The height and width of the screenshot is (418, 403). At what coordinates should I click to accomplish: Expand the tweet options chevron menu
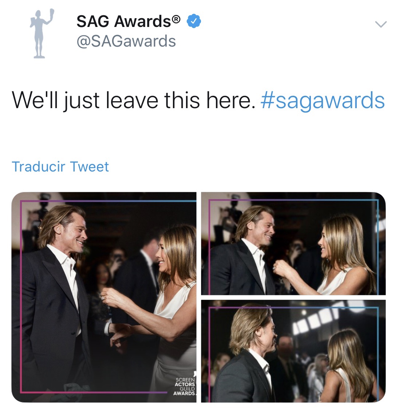coord(381,24)
